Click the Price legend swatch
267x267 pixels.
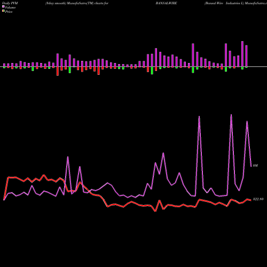(3, 11)
